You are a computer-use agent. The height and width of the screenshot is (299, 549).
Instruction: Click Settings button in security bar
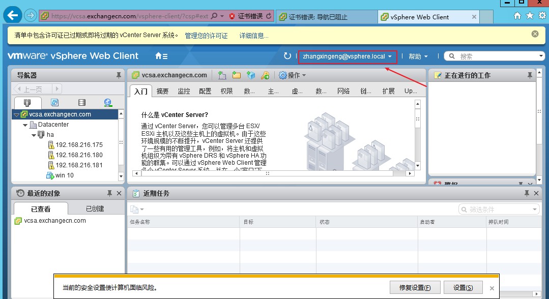point(463,287)
